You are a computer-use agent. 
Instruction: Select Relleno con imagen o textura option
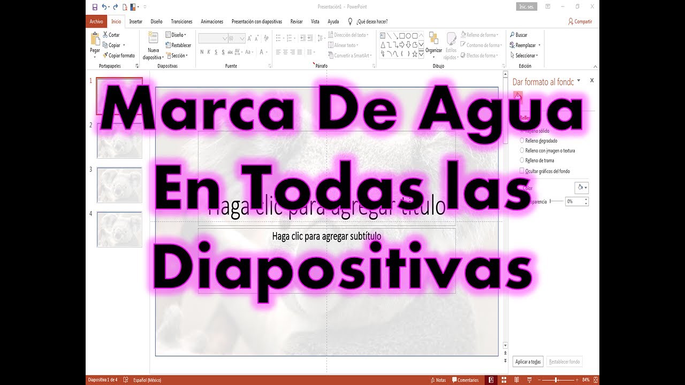click(522, 151)
